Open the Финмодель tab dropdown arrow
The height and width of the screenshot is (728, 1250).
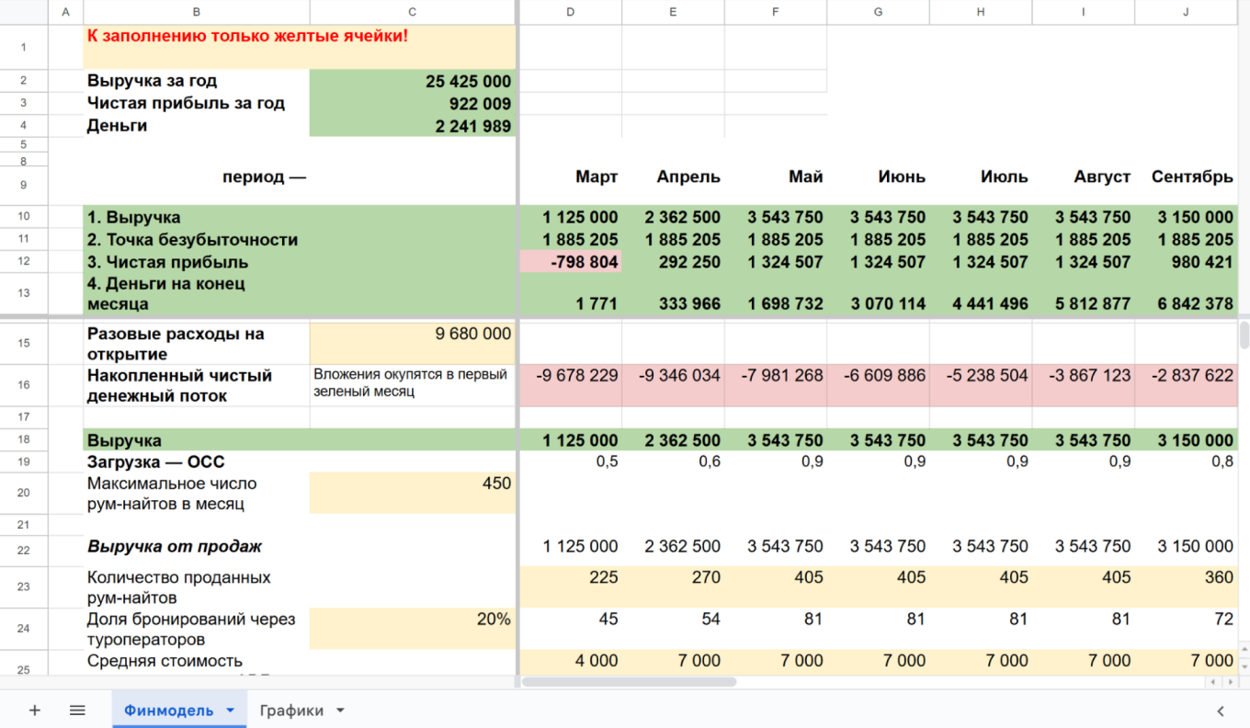(230, 711)
